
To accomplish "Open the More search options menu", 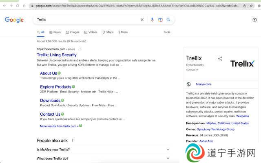I will [x=123, y=32].
